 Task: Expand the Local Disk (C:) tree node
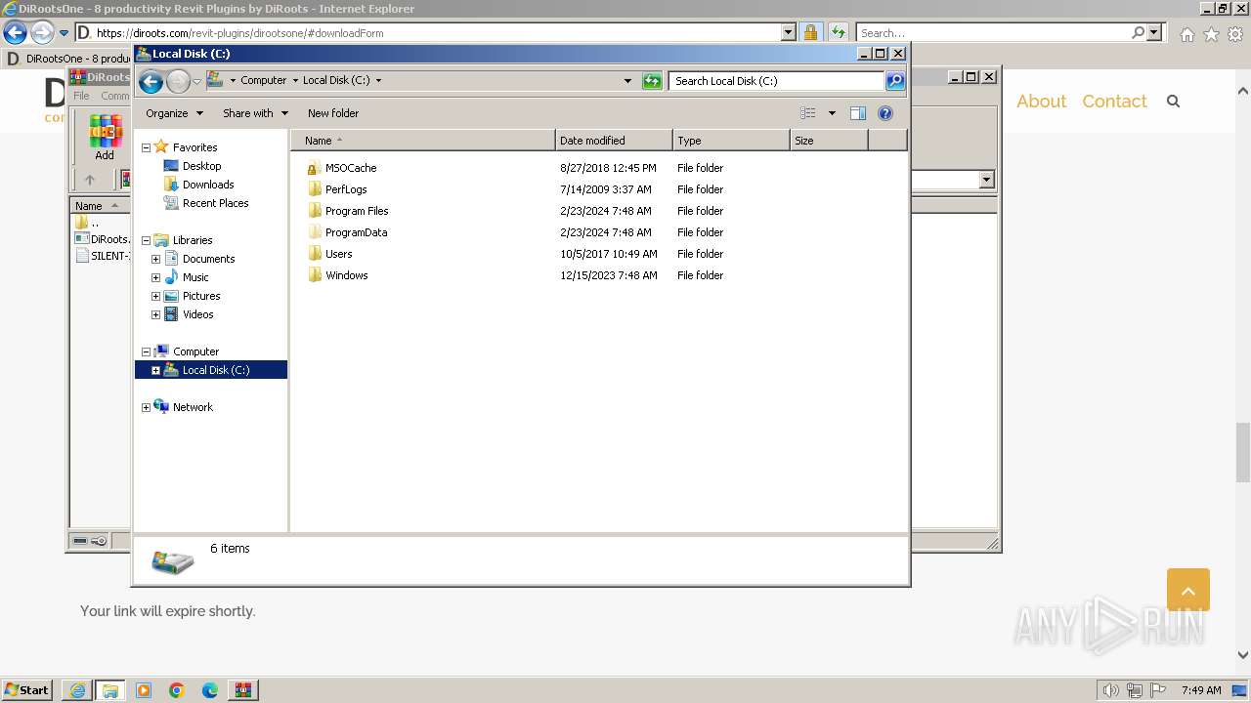coord(155,370)
